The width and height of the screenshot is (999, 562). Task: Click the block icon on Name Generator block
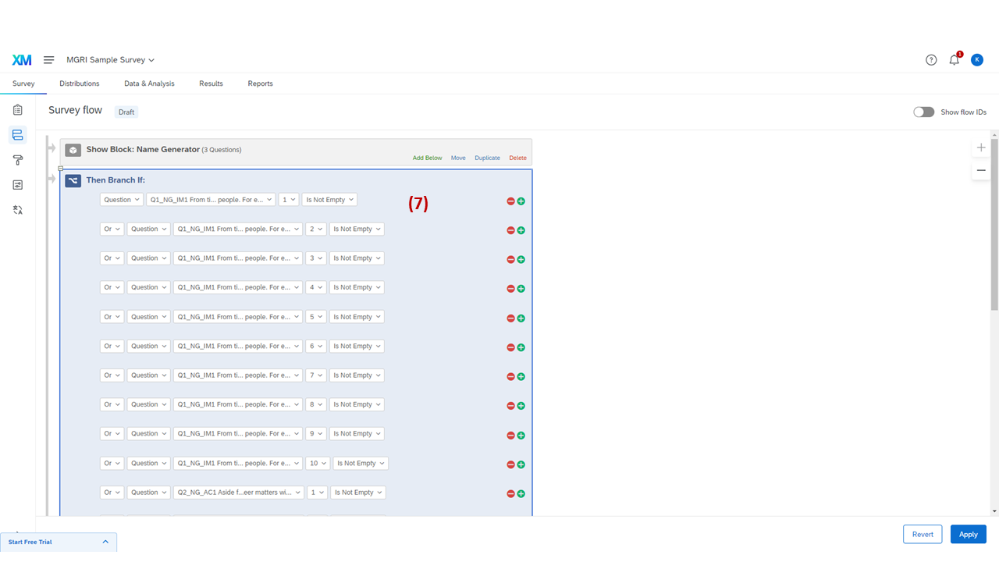click(73, 150)
